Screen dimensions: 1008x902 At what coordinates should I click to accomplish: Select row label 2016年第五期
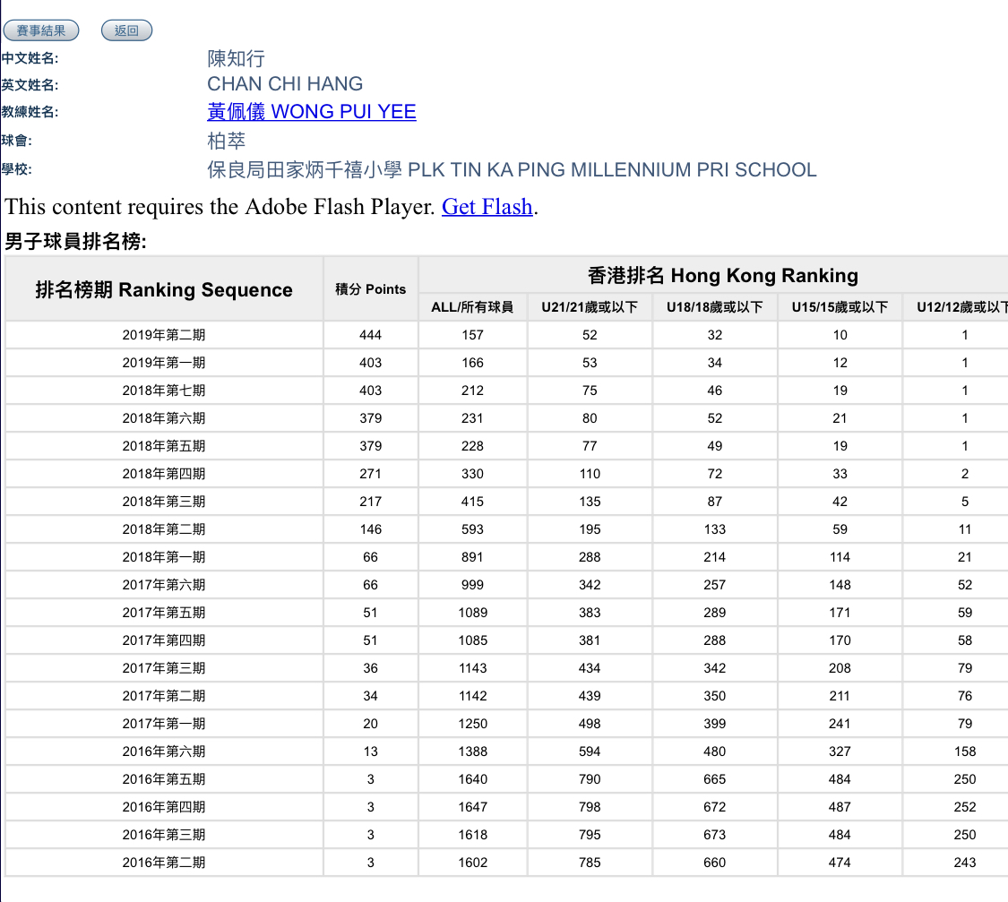[164, 779]
